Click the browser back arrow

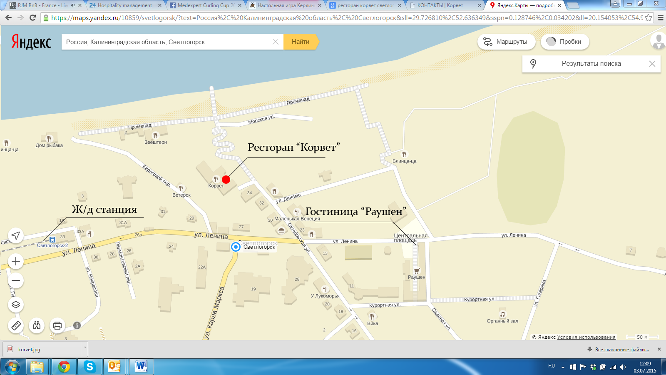(8, 18)
